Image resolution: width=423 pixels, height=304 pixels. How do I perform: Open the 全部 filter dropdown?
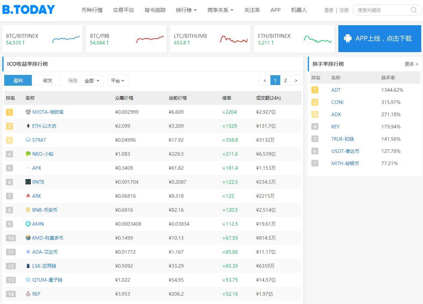[92, 80]
